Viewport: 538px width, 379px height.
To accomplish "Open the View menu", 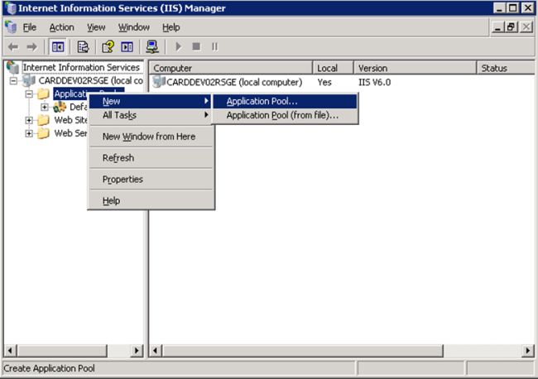I will click(96, 27).
